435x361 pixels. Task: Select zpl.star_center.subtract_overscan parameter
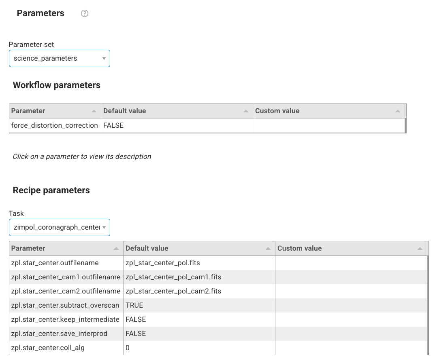(65, 305)
